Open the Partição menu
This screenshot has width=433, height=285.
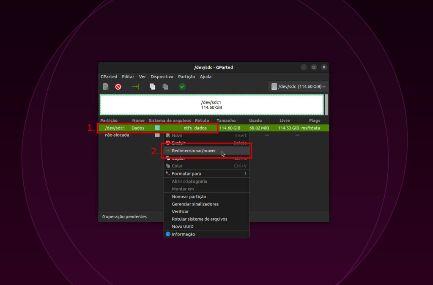pos(186,77)
